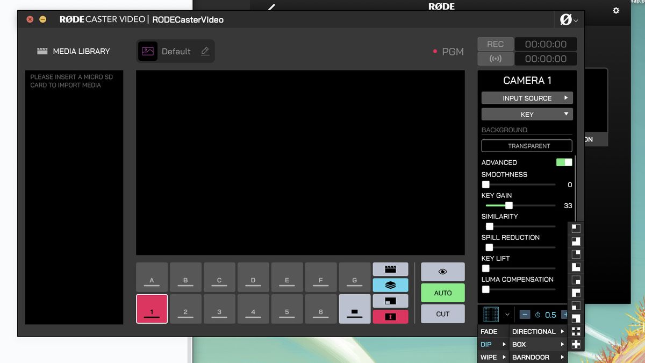Select the red keyer icon button

click(x=390, y=317)
